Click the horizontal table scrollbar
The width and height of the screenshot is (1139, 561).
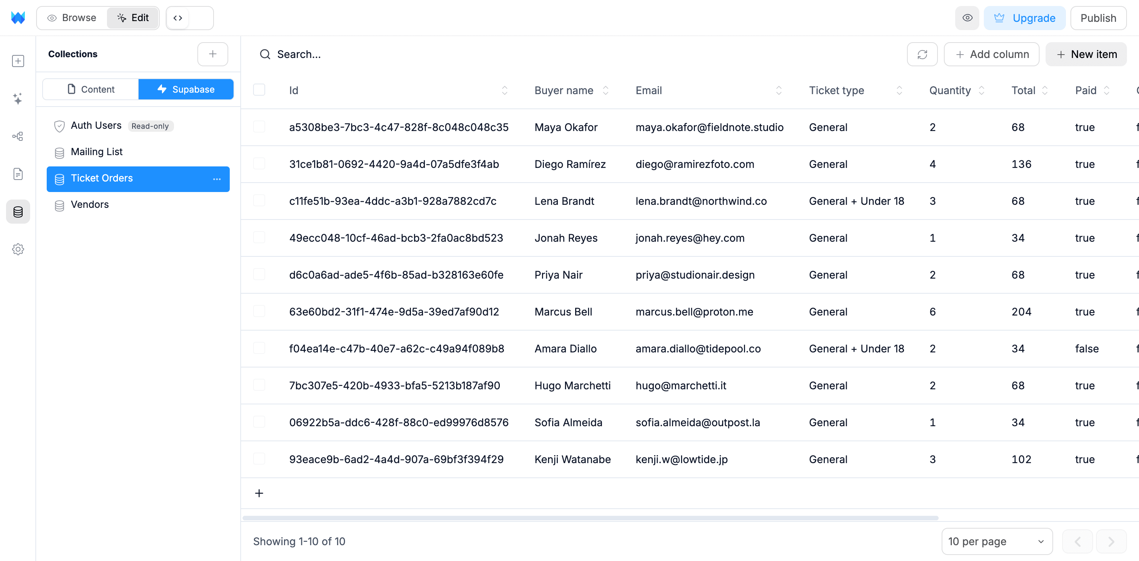590,518
